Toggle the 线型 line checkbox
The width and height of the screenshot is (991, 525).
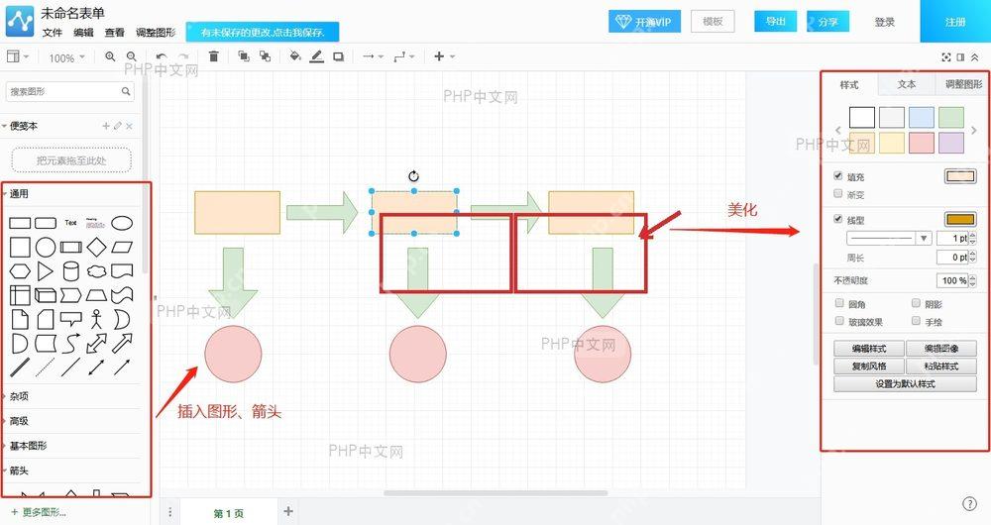pyautogui.click(x=838, y=219)
